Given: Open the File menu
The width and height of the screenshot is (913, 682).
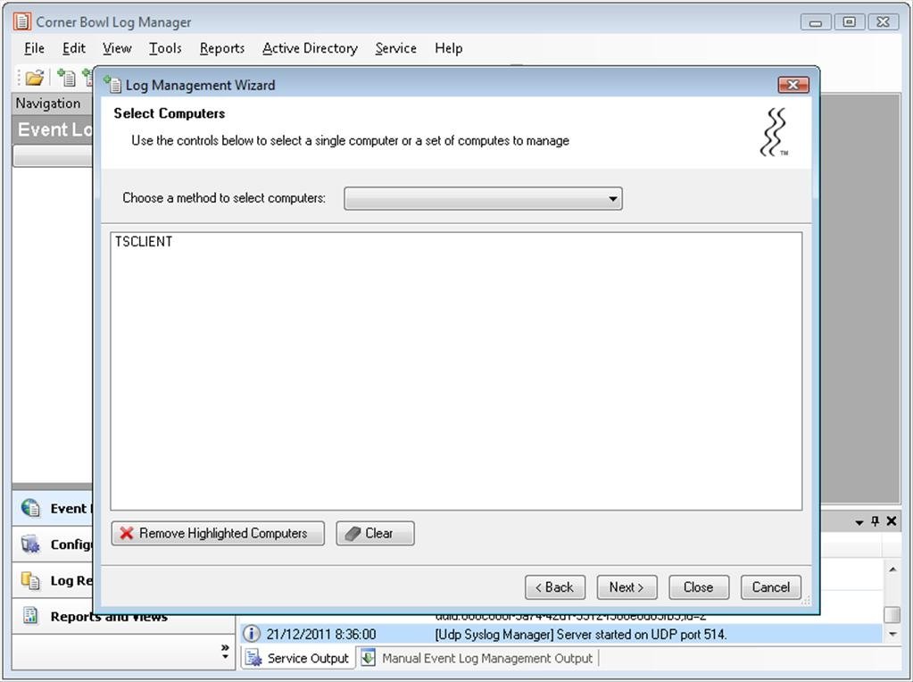Looking at the screenshot, I should pyautogui.click(x=34, y=48).
